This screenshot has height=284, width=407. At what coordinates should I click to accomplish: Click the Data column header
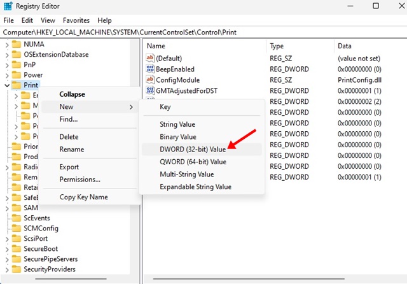pos(371,46)
